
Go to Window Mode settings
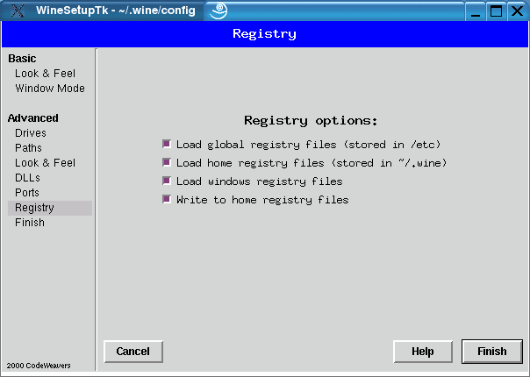pyautogui.click(x=49, y=89)
